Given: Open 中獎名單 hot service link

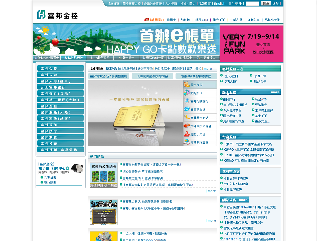Looking at the screenshot, I should click(236, 20).
